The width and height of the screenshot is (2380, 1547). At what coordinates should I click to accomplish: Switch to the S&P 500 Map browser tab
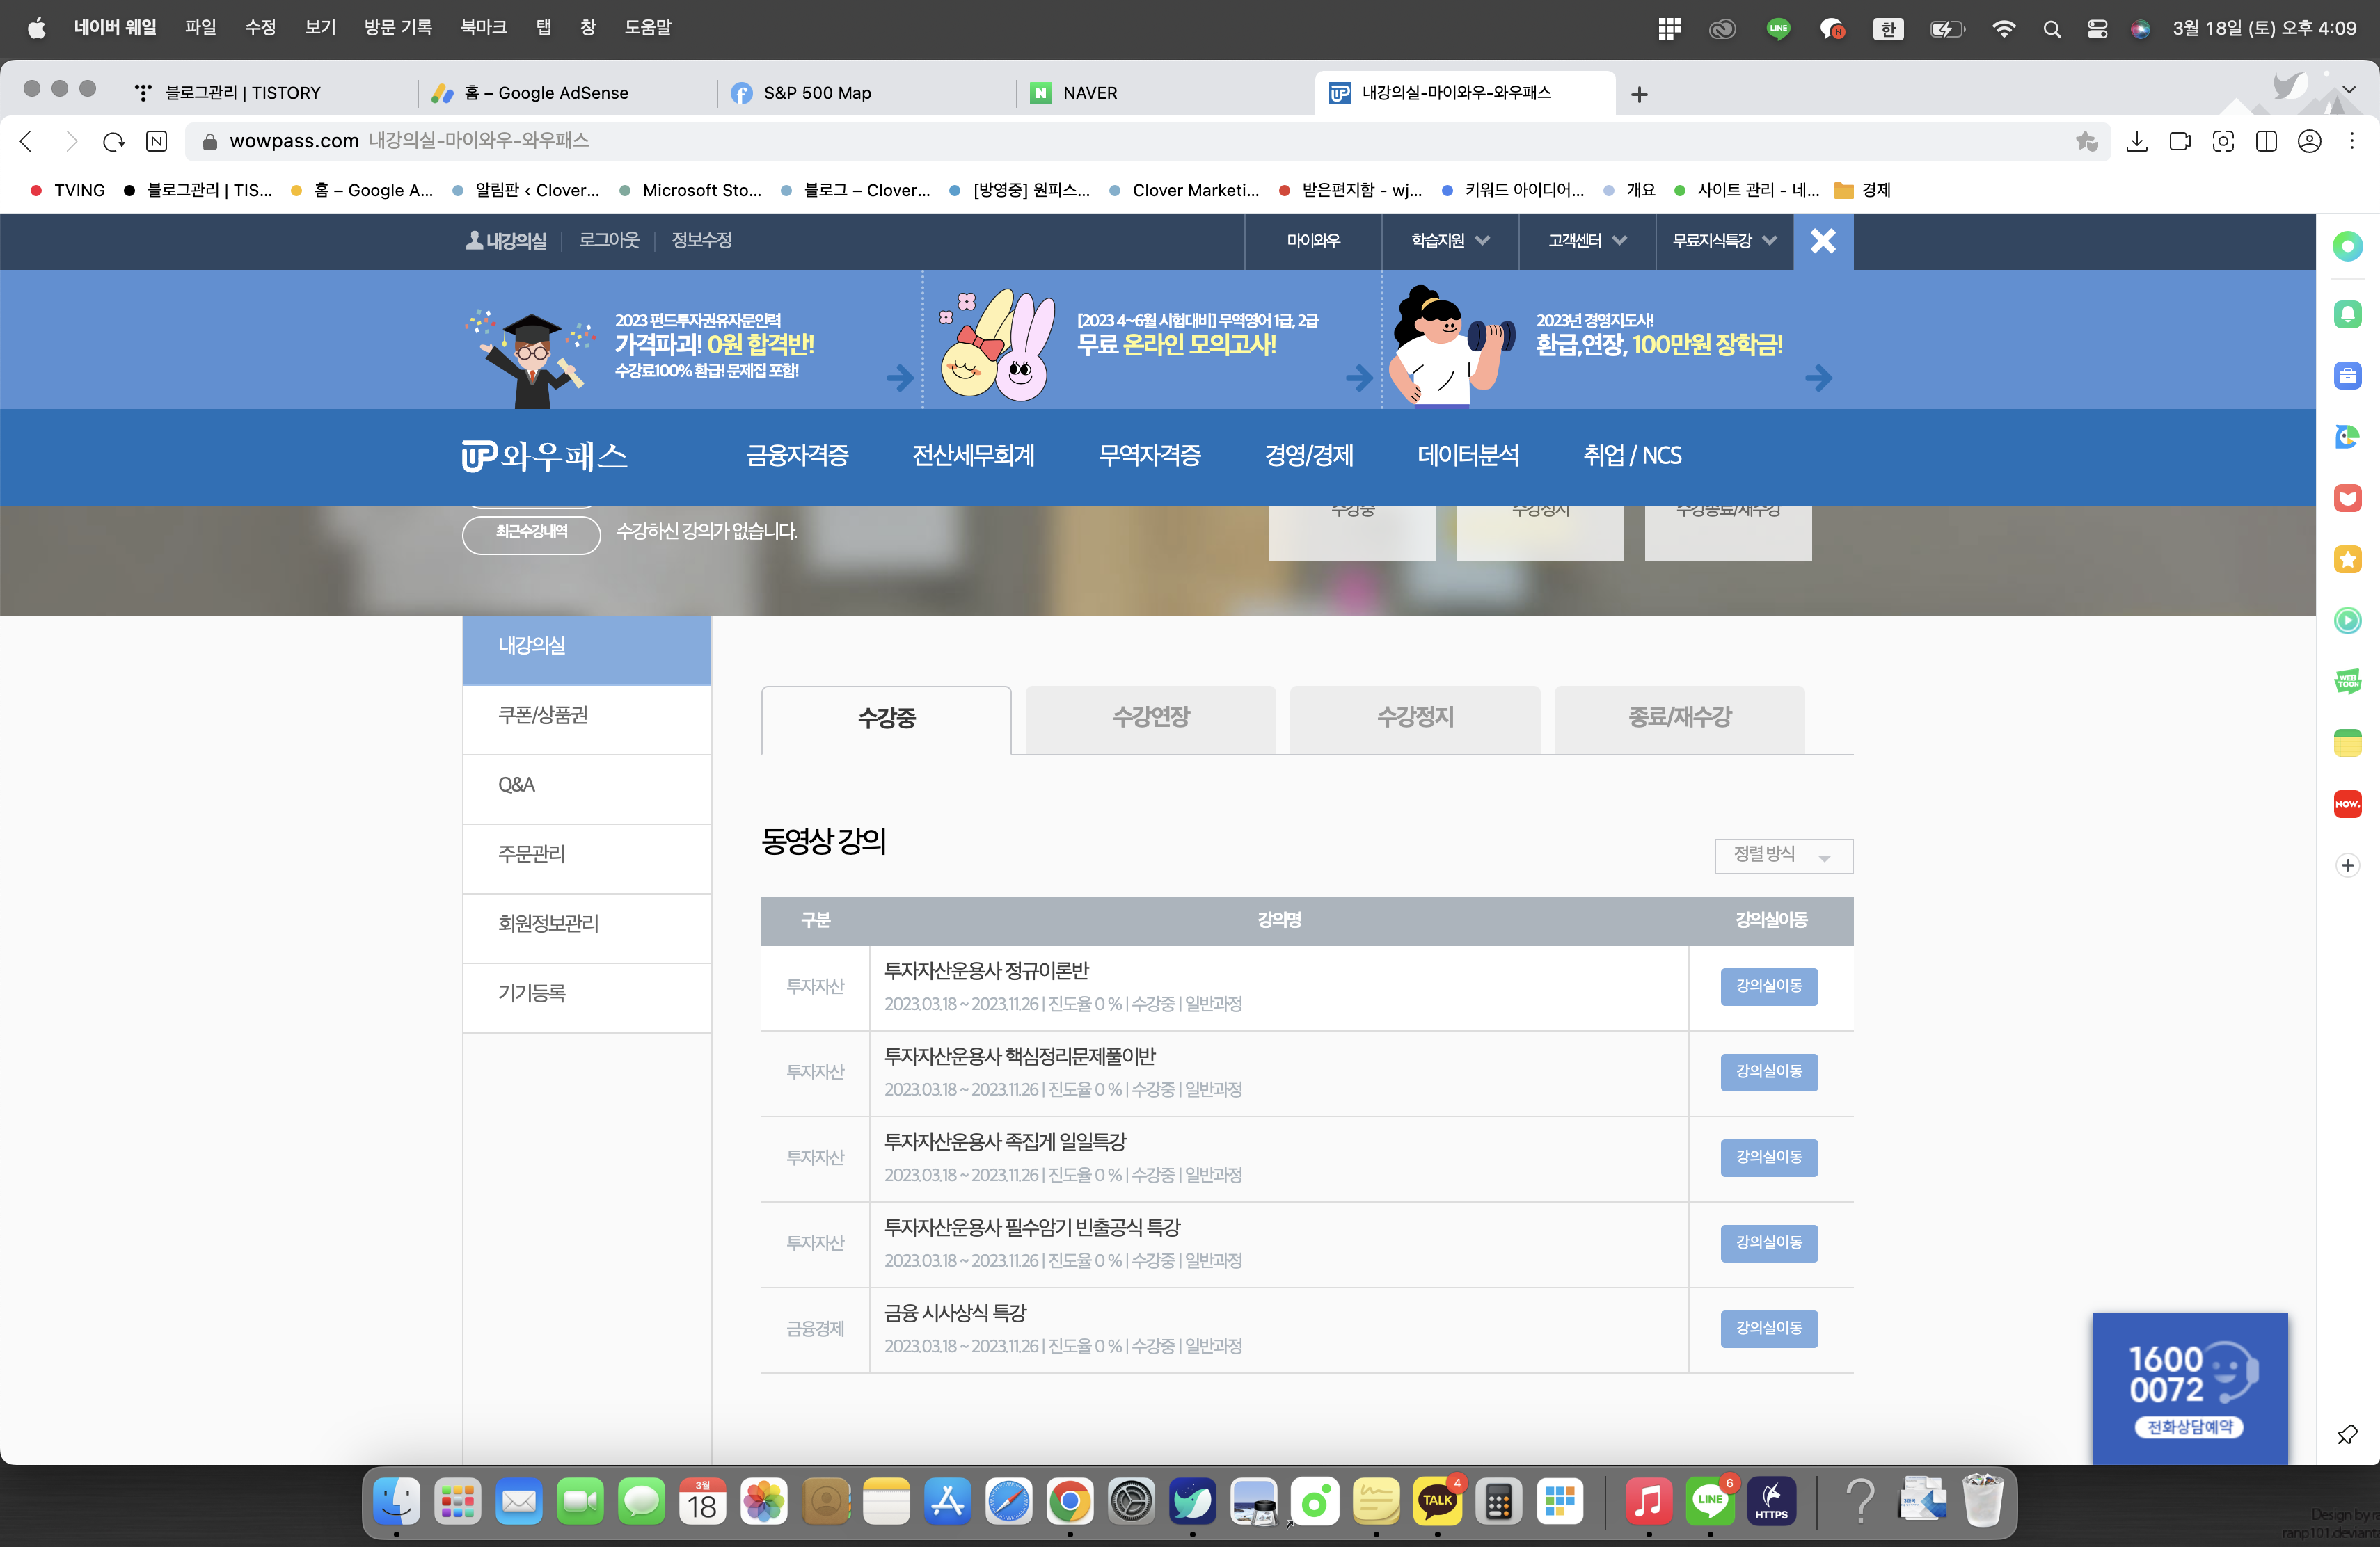[866, 93]
